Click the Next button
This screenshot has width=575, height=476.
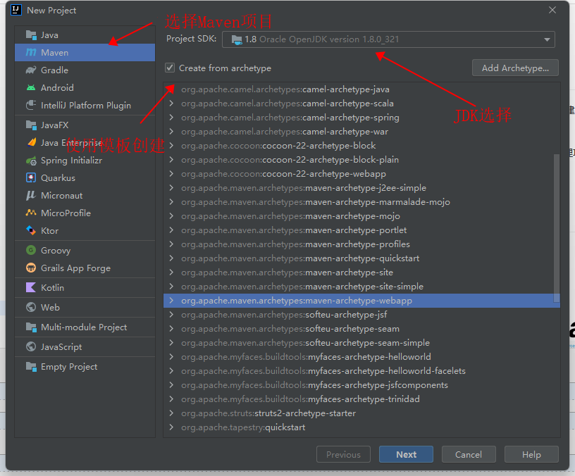coord(406,454)
